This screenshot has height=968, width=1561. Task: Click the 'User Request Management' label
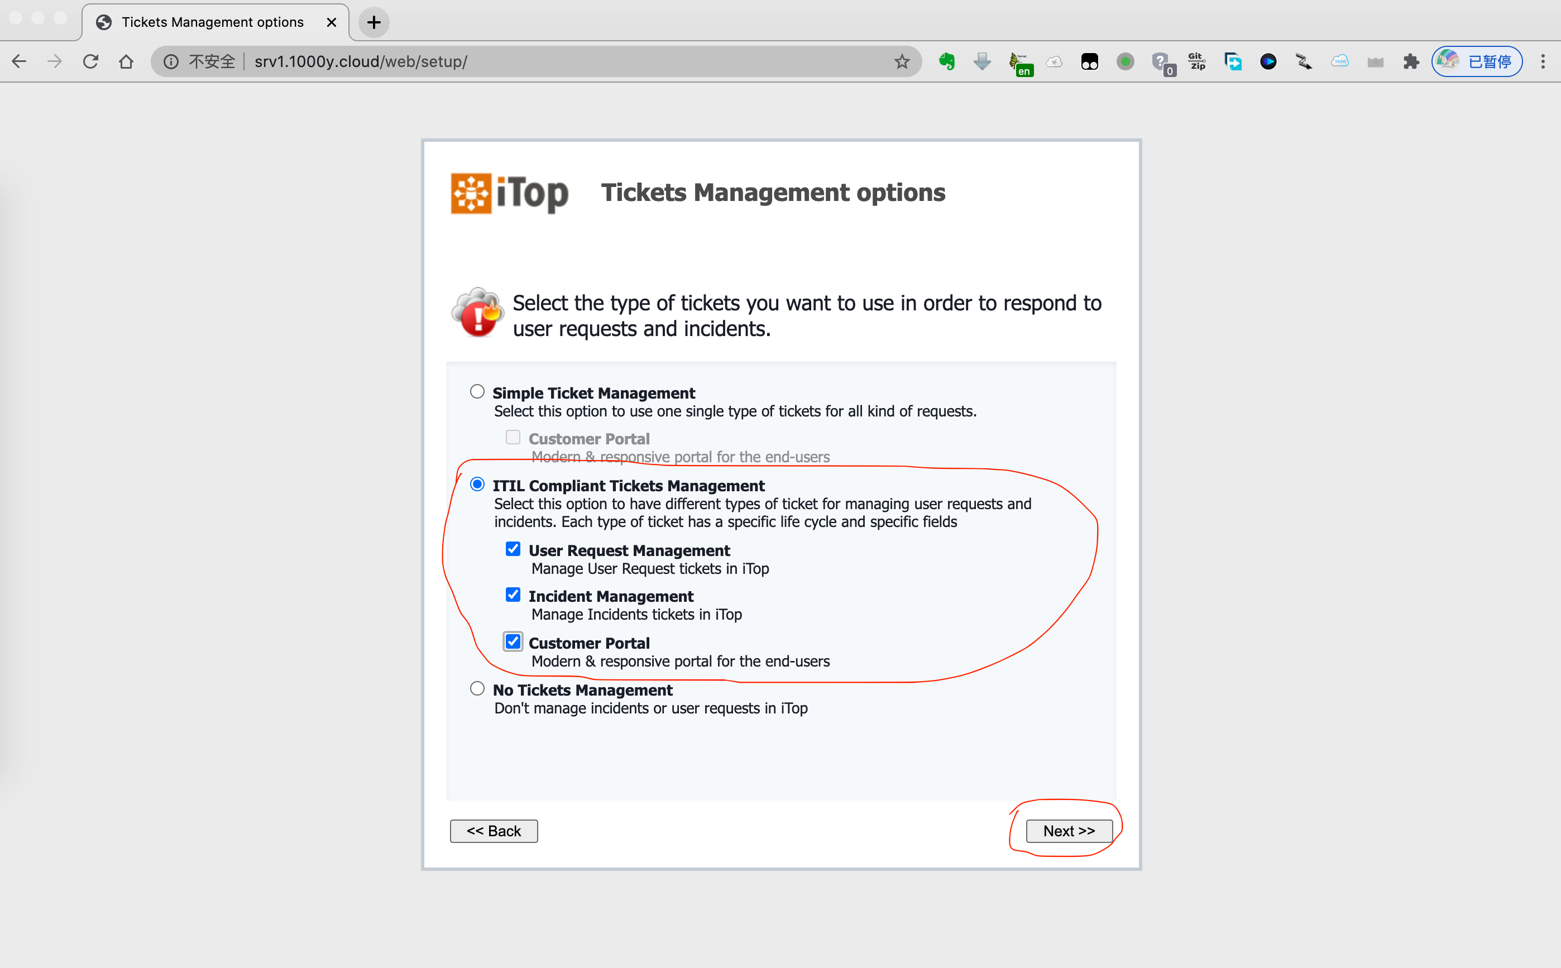click(x=629, y=550)
